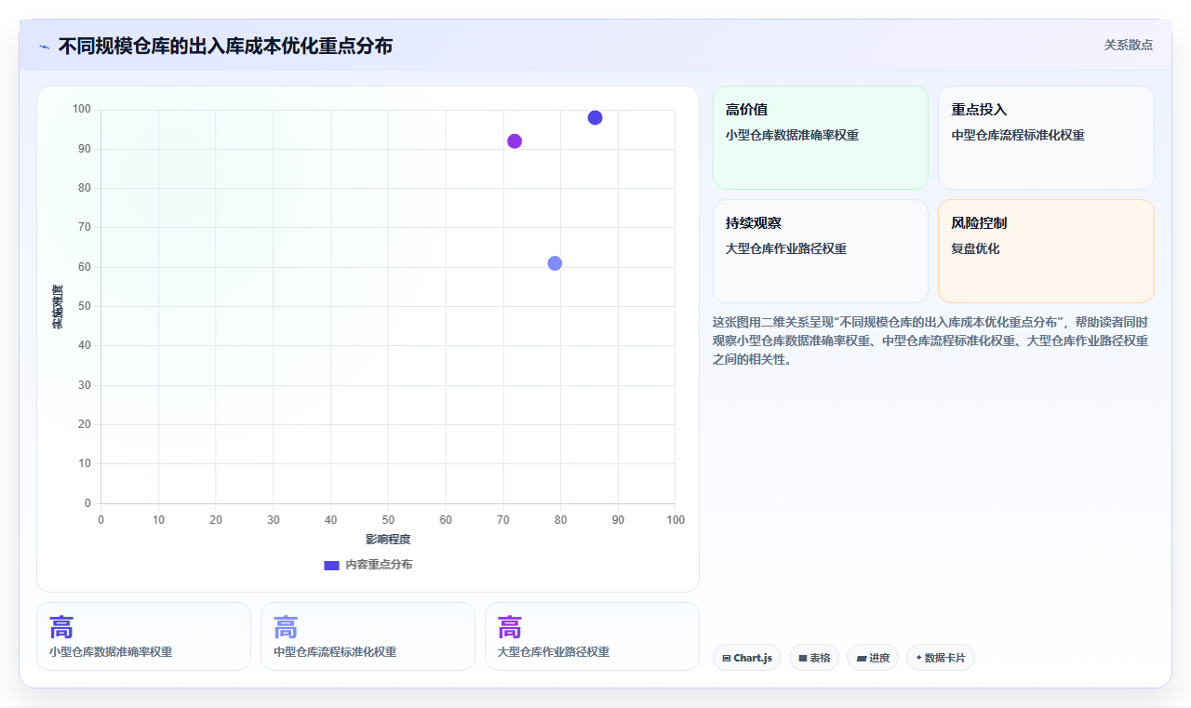Click the icon inside Chart.js chip

coord(727,659)
